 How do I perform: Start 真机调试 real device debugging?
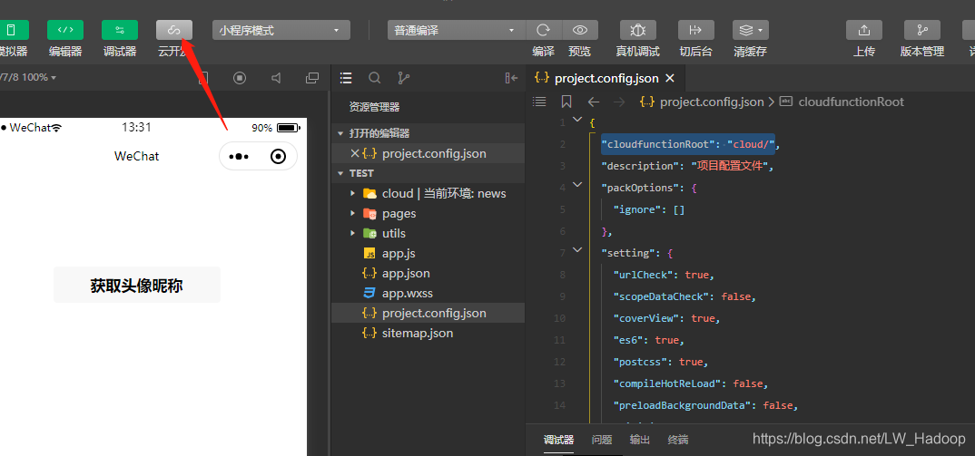(x=638, y=30)
